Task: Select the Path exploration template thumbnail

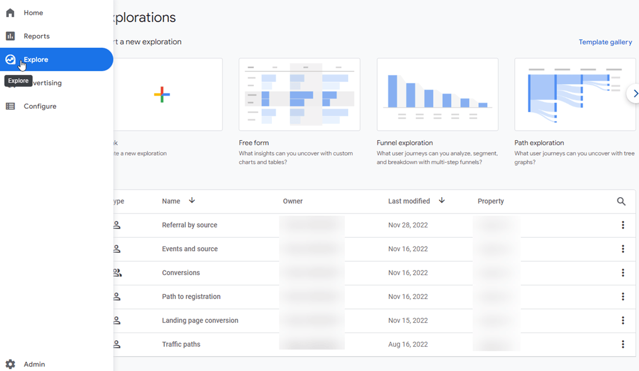Action: 575,94
